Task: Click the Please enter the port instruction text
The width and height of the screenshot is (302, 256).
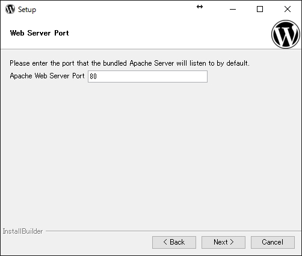Action: pos(130,63)
